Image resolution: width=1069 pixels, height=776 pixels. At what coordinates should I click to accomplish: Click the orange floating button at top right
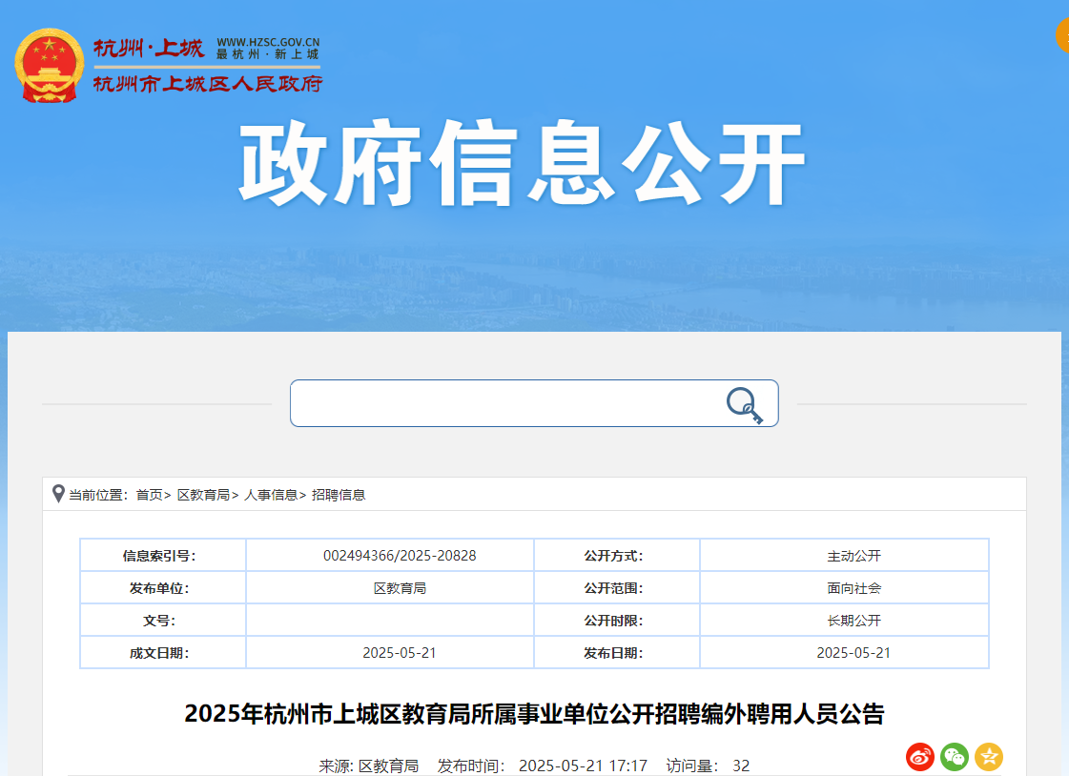coord(1062,36)
